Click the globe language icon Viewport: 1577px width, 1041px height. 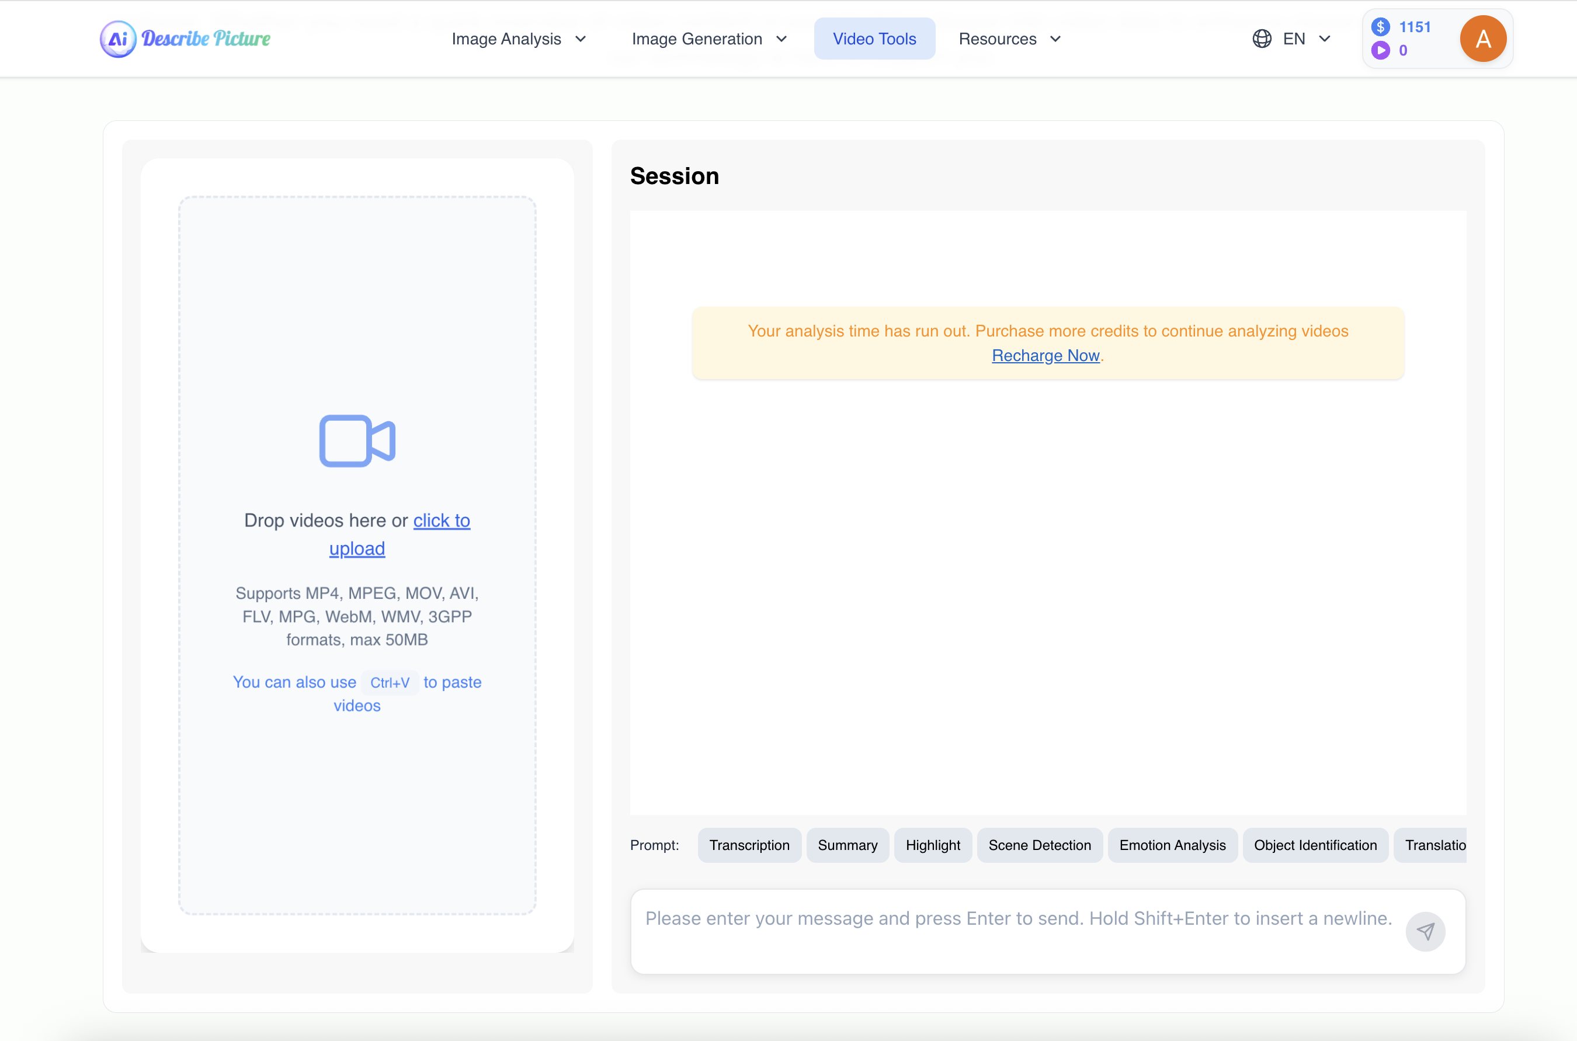click(1262, 39)
